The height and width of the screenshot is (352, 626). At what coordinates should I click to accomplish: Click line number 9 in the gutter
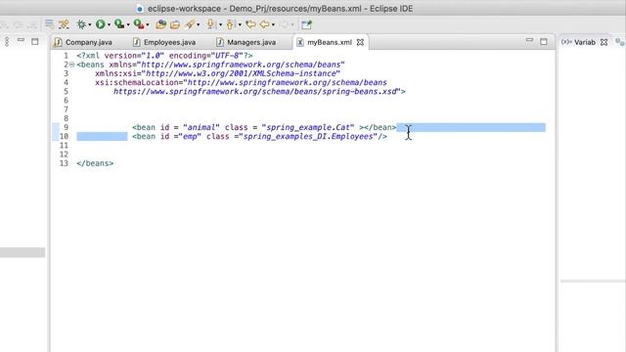tap(66, 127)
